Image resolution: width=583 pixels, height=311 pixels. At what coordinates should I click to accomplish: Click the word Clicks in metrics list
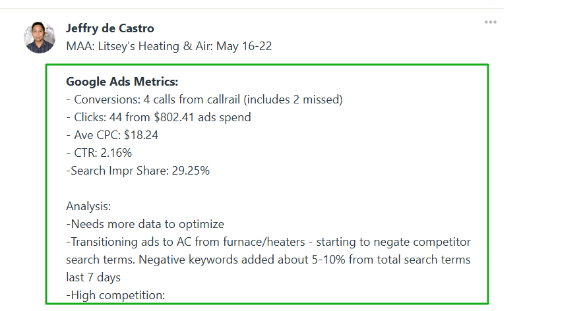pos(90,117)
